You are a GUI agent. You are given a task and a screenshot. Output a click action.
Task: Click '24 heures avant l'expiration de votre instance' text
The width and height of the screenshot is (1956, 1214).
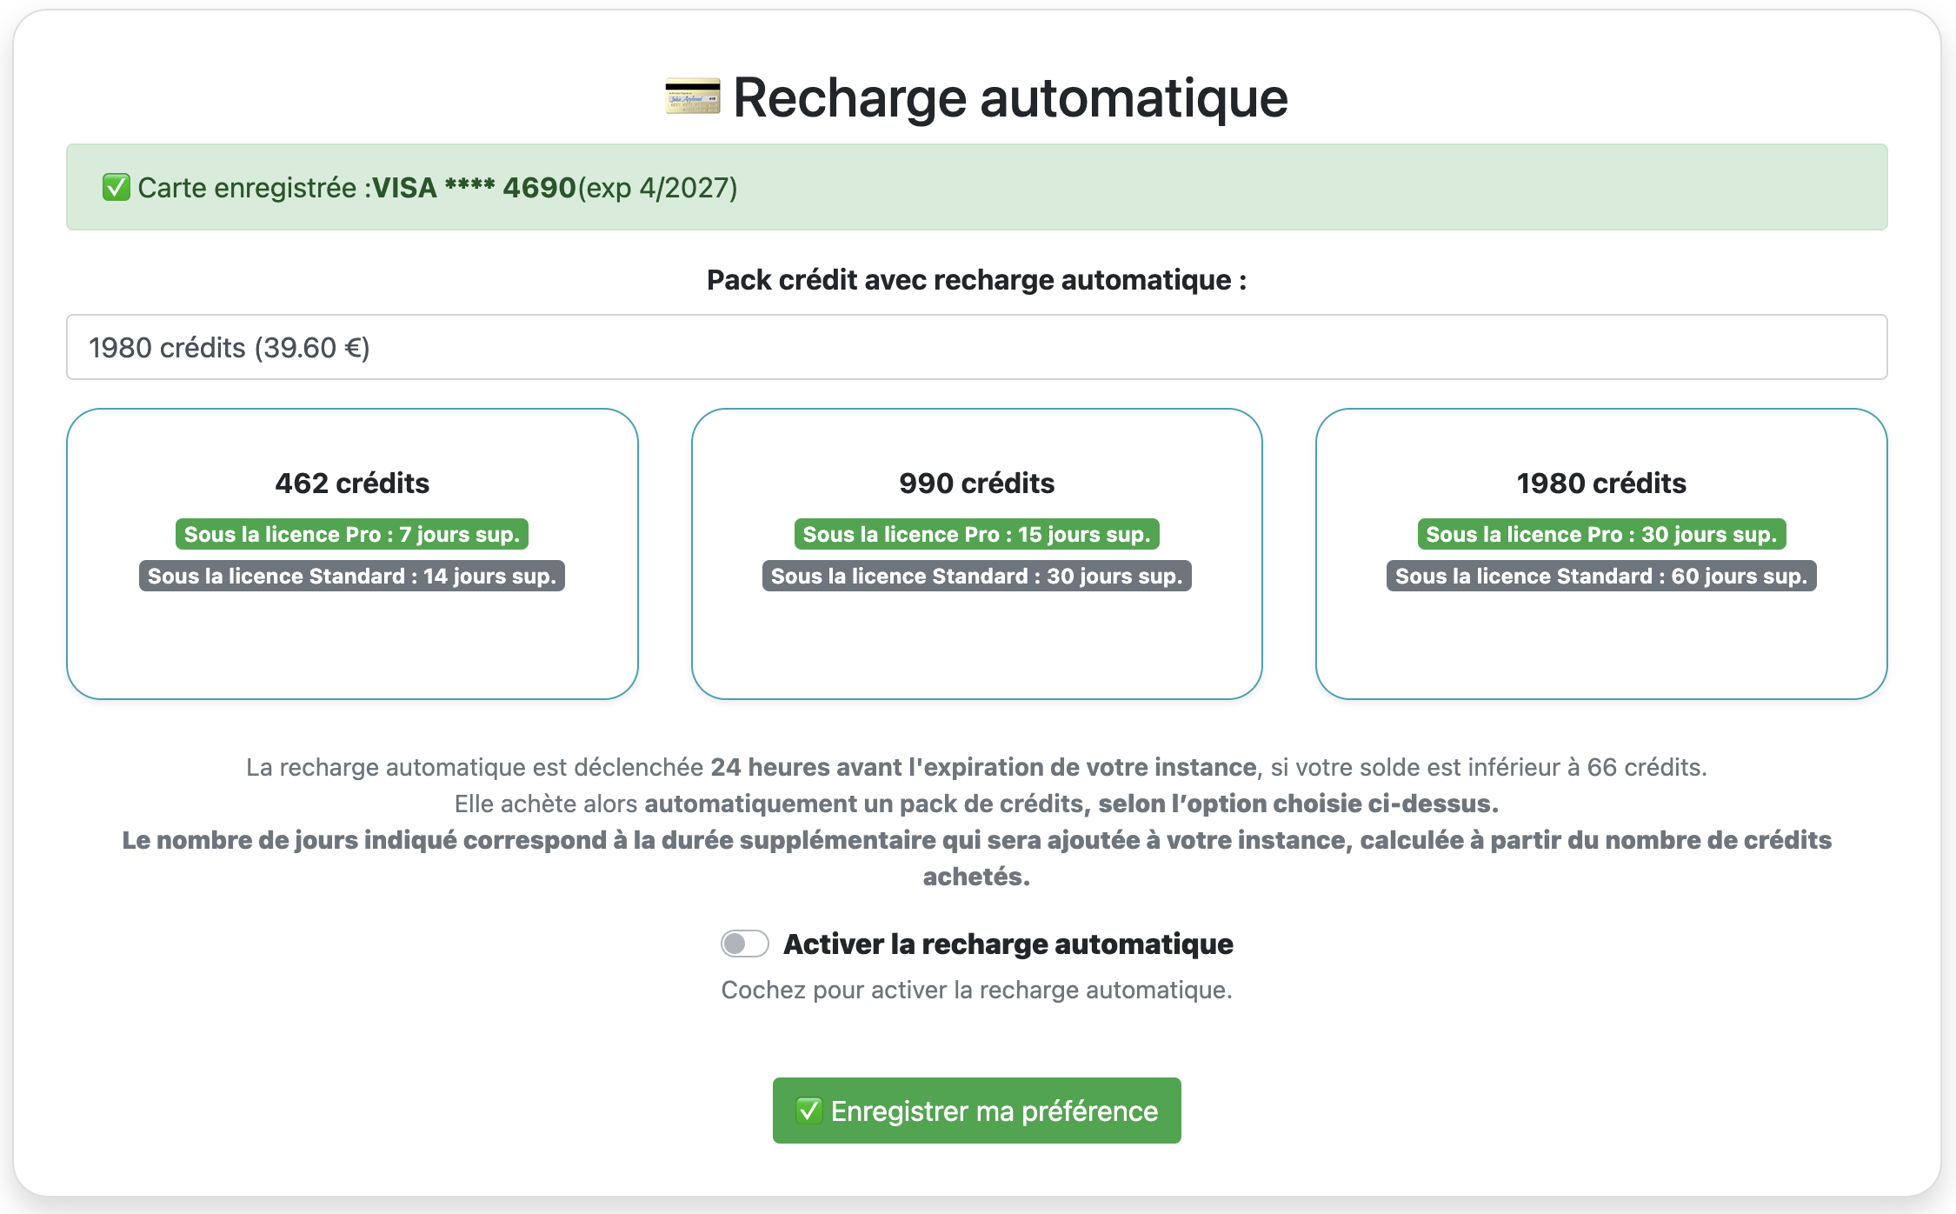pyautogui.click(x=984, y=767)
